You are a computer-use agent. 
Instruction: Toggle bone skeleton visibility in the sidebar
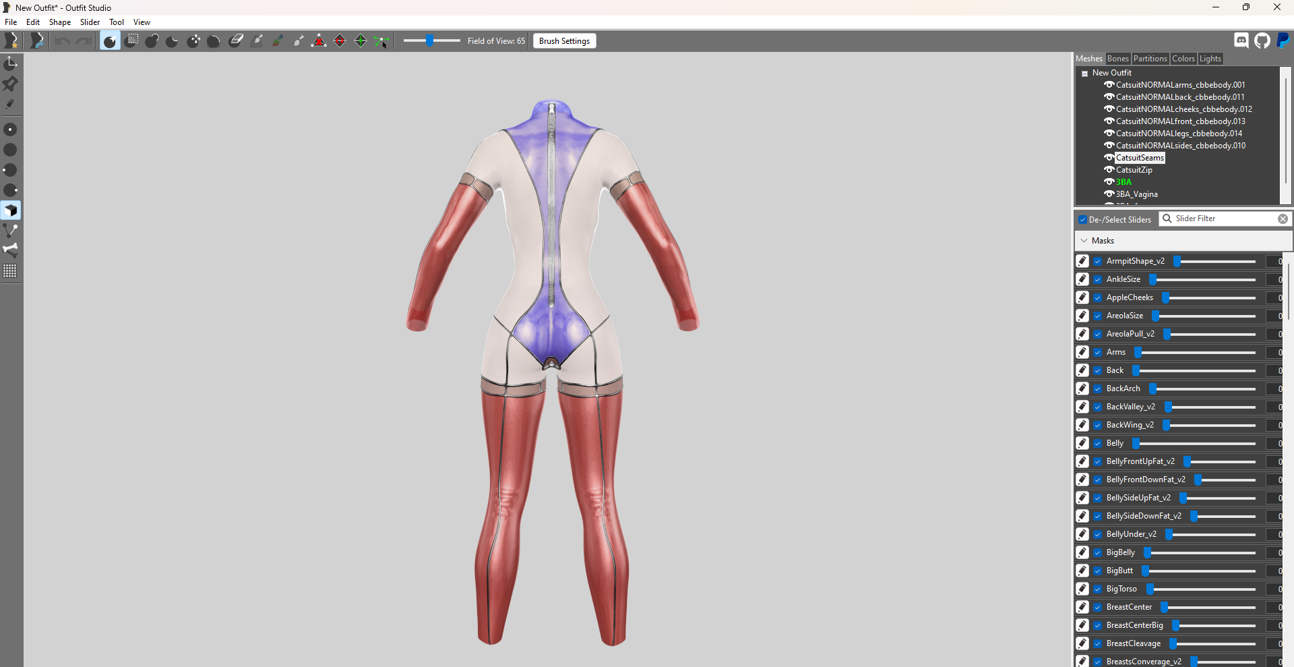(11, 250)
